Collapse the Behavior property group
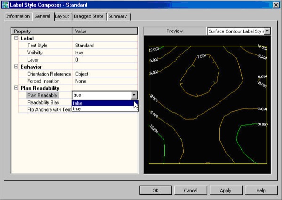The height and width of the screenshot is (200, 282). coord(16,67)
